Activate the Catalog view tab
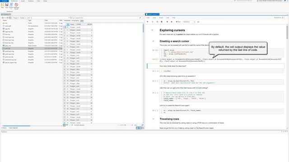Viewport: 289px width, 162px height. click(6, 14)
